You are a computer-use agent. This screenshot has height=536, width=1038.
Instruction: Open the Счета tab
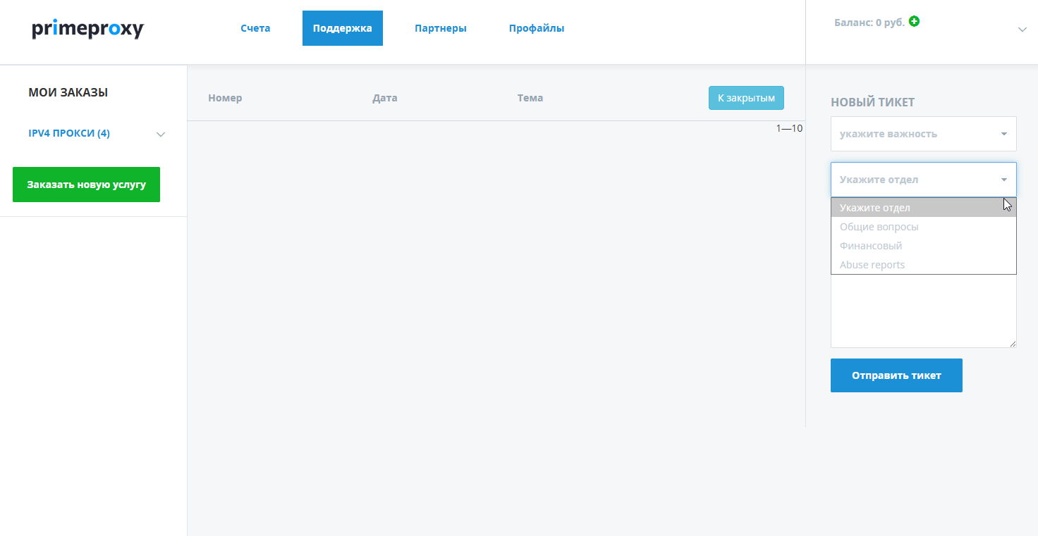[x=255, y=28]
